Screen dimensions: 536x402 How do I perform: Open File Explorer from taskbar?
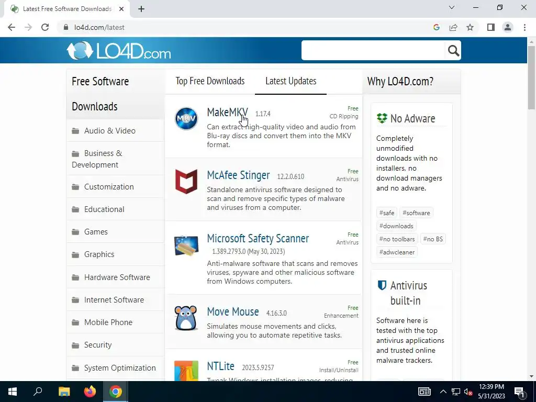[64, 392]
